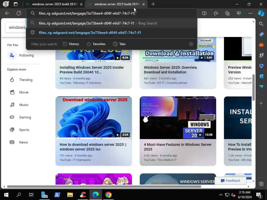
Task: Open sidebar Microsoft 365 icon
Action: [261, 66]
